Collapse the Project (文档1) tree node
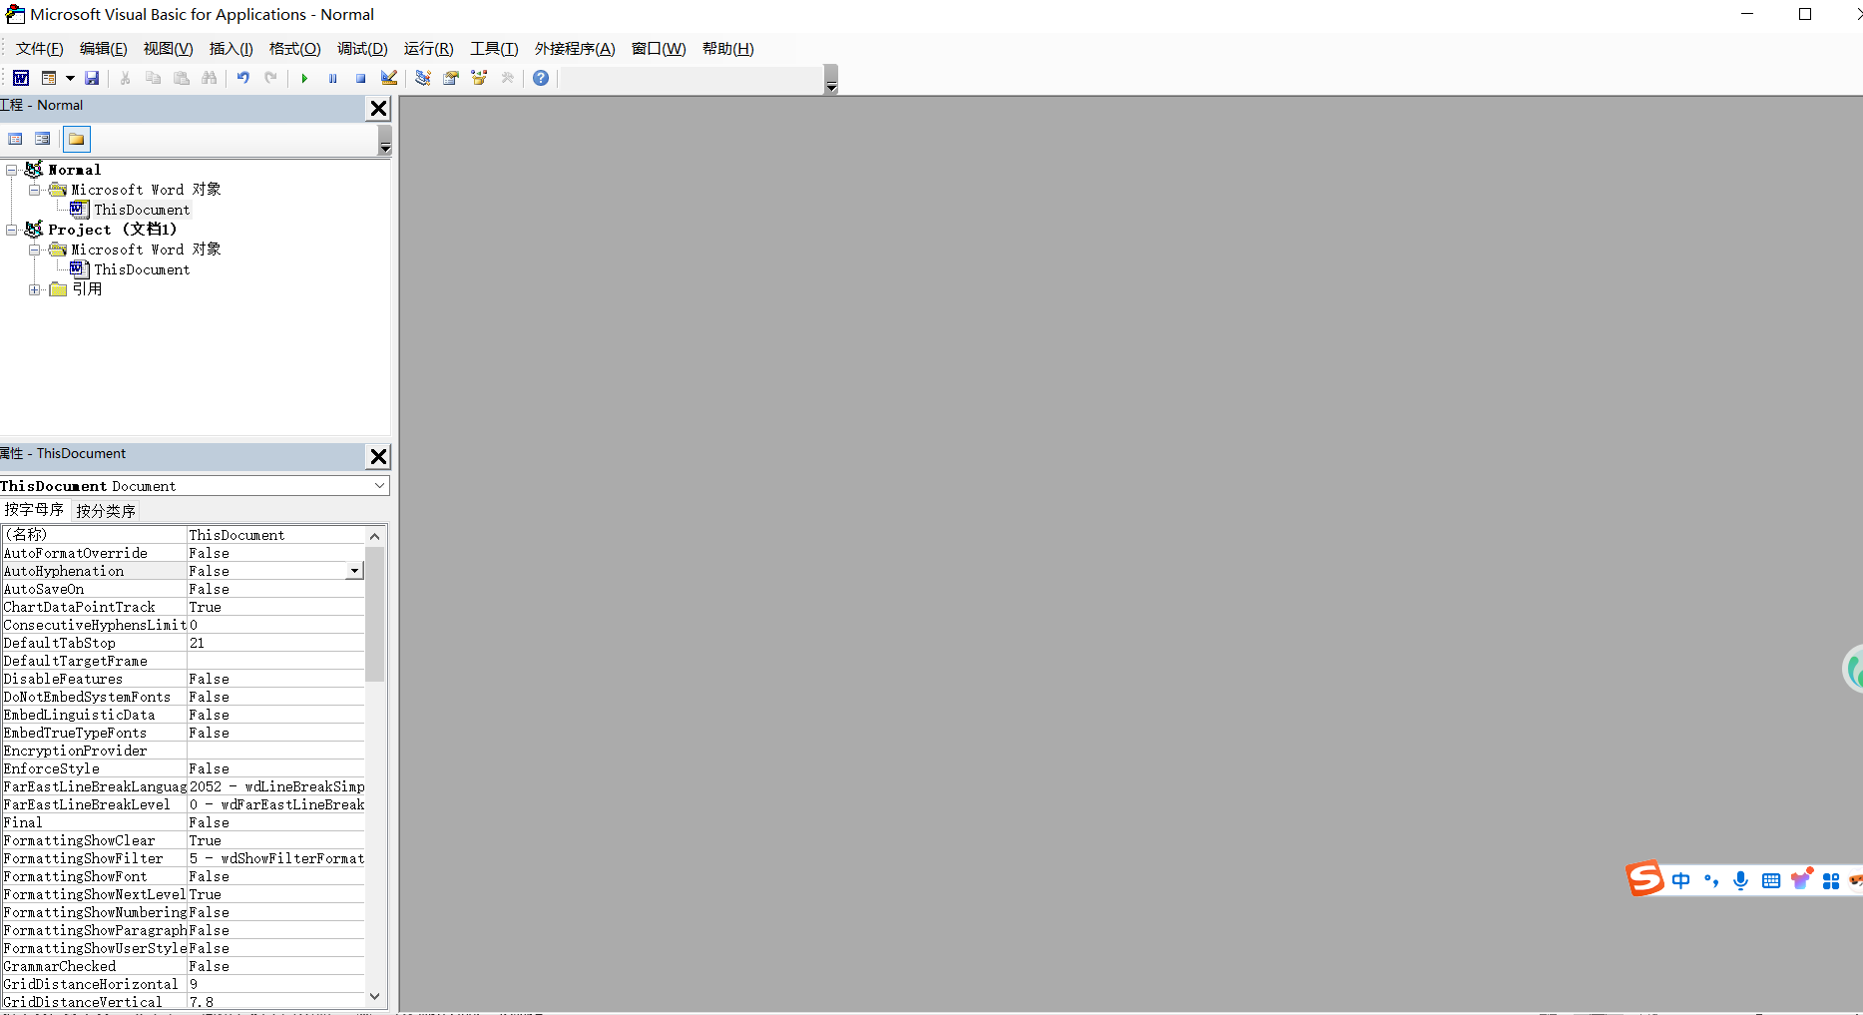1863x1015 pixels. [12, 230]
